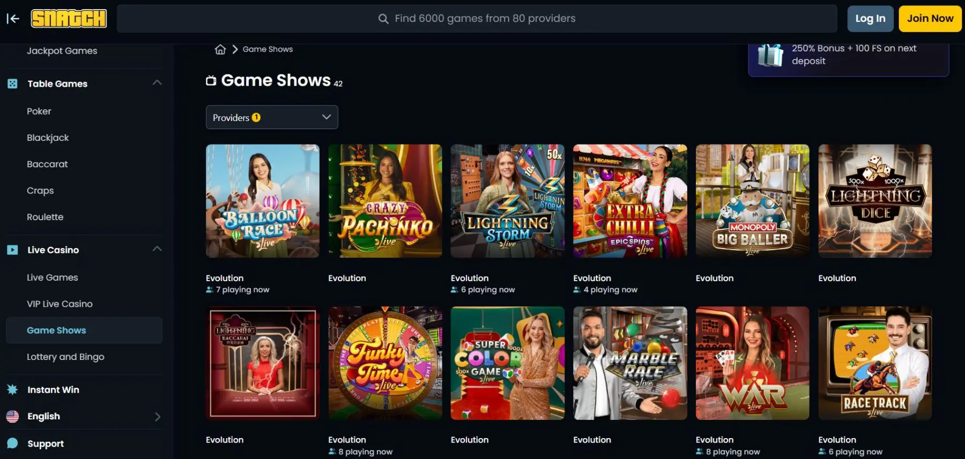The width and height of the screenshot is (965, 459).
Task: Open Lottery and Bingo menu item
Action: click(x=65, y=357)
